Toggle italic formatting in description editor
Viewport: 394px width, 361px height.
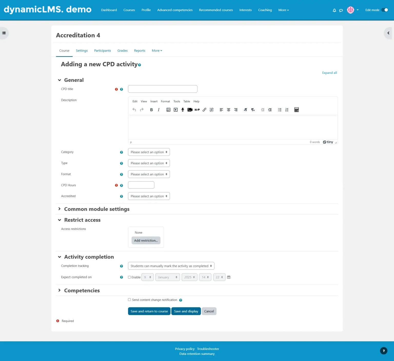pos(159,110)
